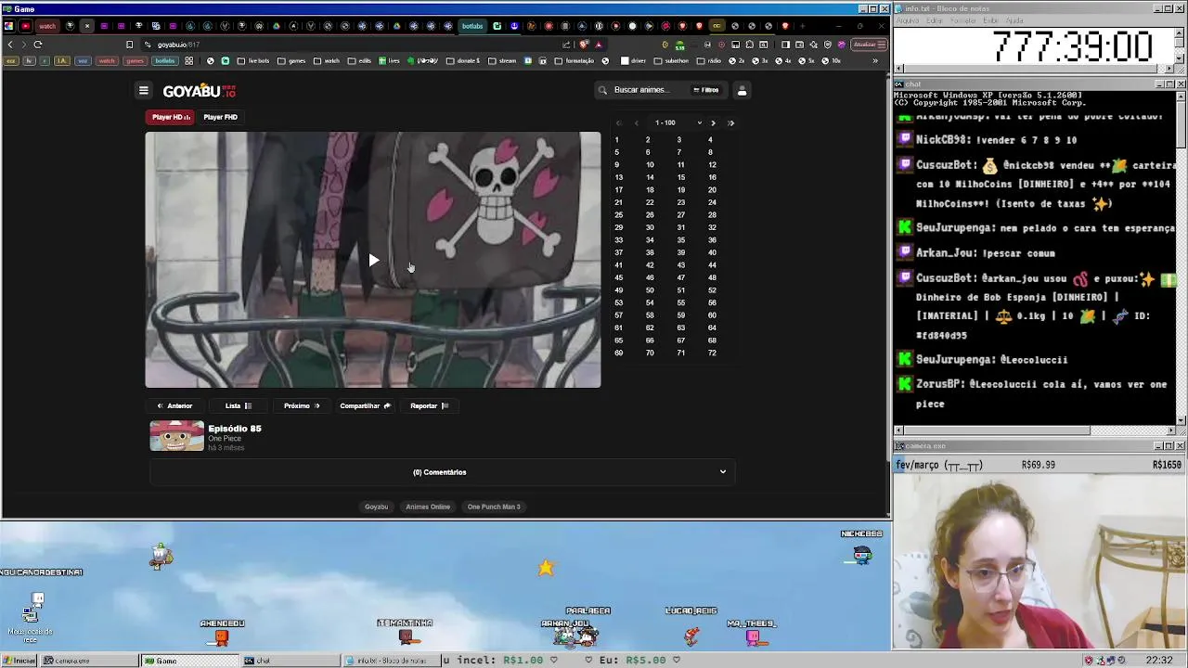Click the apps grid icon in bookmarks bar
Image resolution: width=1188 pixels, height=668 pixels.
pos(189,61)
